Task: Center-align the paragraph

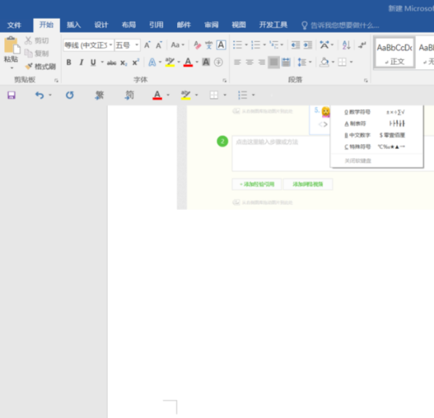Action: 250,62
